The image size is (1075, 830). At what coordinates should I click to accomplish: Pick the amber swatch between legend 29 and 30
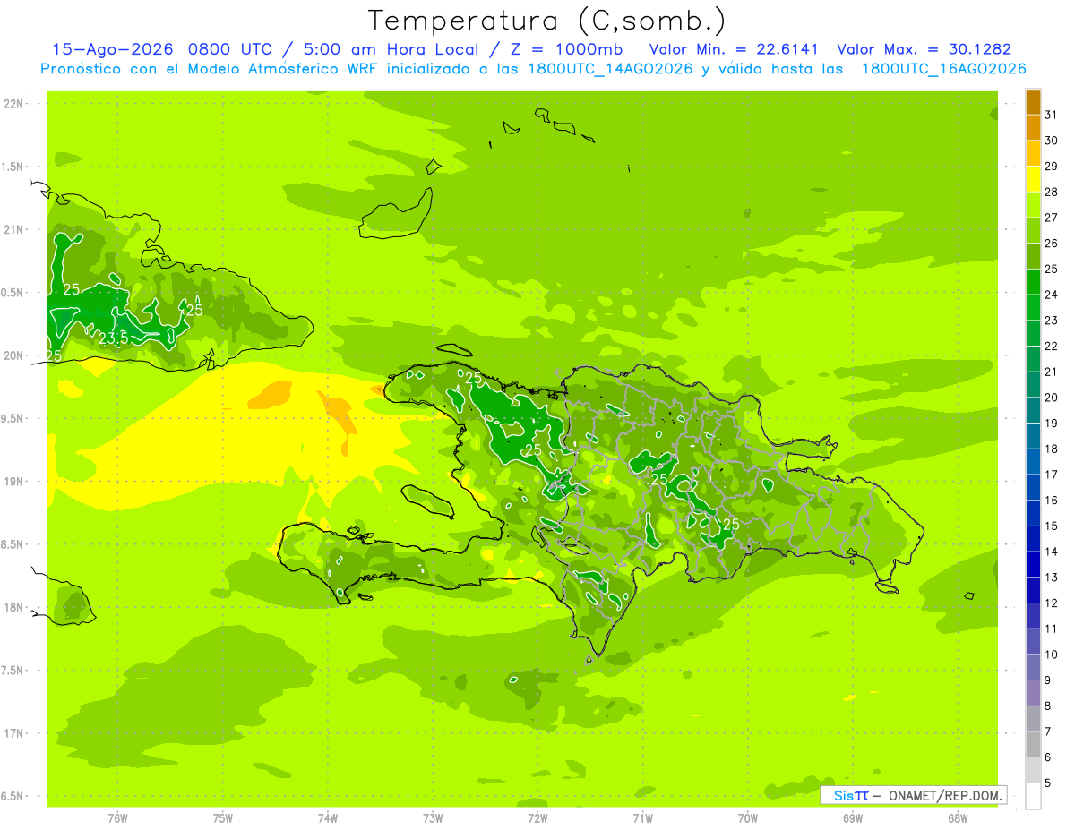[1033, 153]
